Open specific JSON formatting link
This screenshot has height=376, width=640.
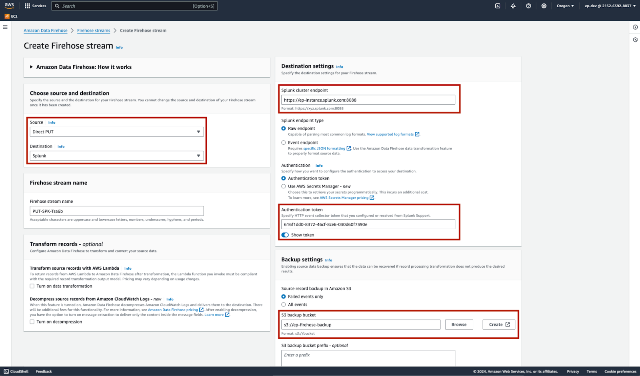pyautogui.click(x=324, y=148)
